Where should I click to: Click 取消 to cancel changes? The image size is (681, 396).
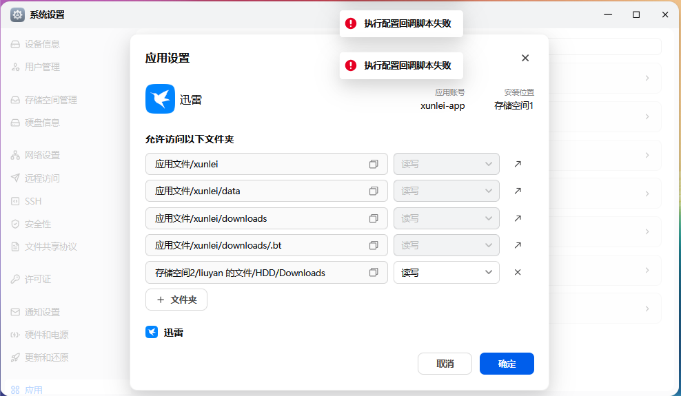[445, 364]
